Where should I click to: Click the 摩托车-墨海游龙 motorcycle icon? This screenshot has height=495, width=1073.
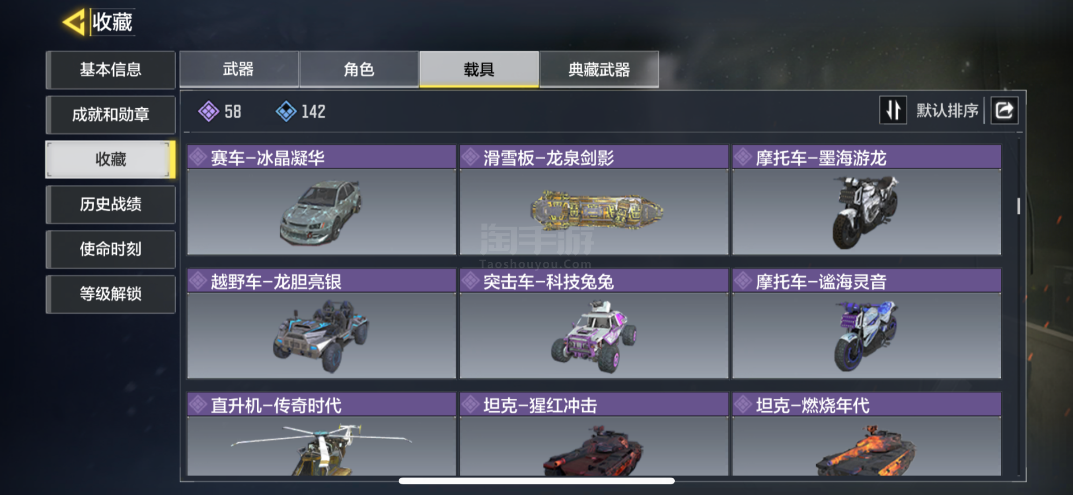(865, 212)
